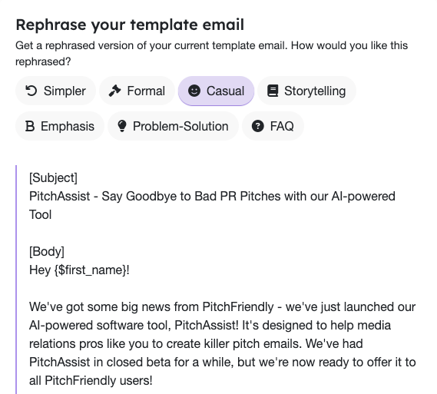The width and height of the screenshot is (437, 394).
Task: Choose the Formal tone label
Action: pos(146,91)
